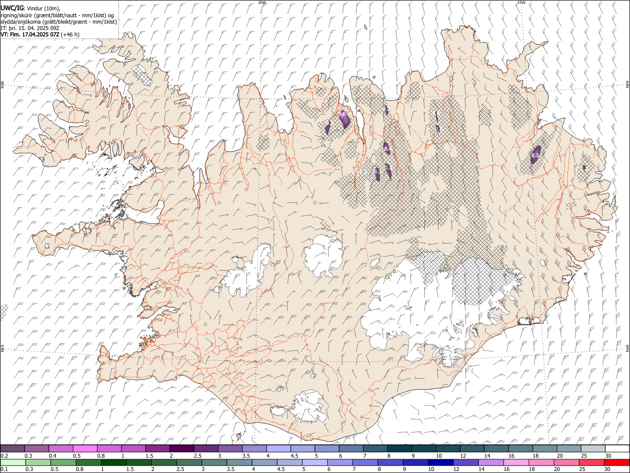Click lower legend red swatch labeled 30
Screen dimensions: 630x473
(x=617, y=462)
